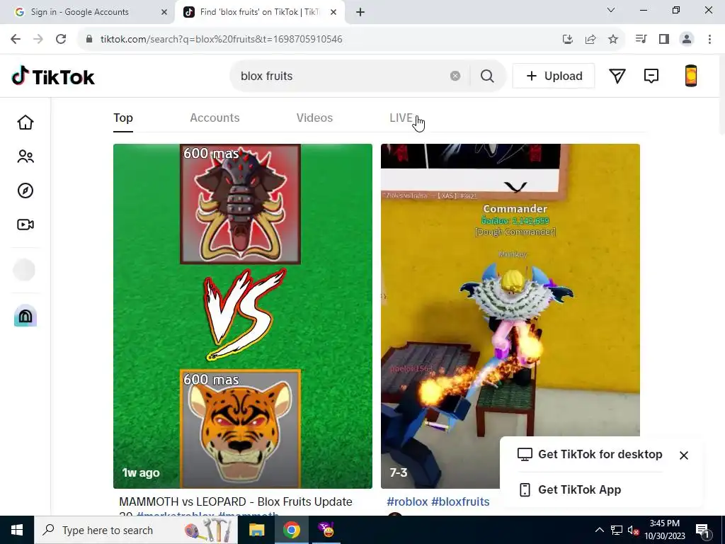Viewport: 725px width, 544px height.
Task: Open the messages paper plane icon
Action: pyautogui.click(x=617, y=76)
